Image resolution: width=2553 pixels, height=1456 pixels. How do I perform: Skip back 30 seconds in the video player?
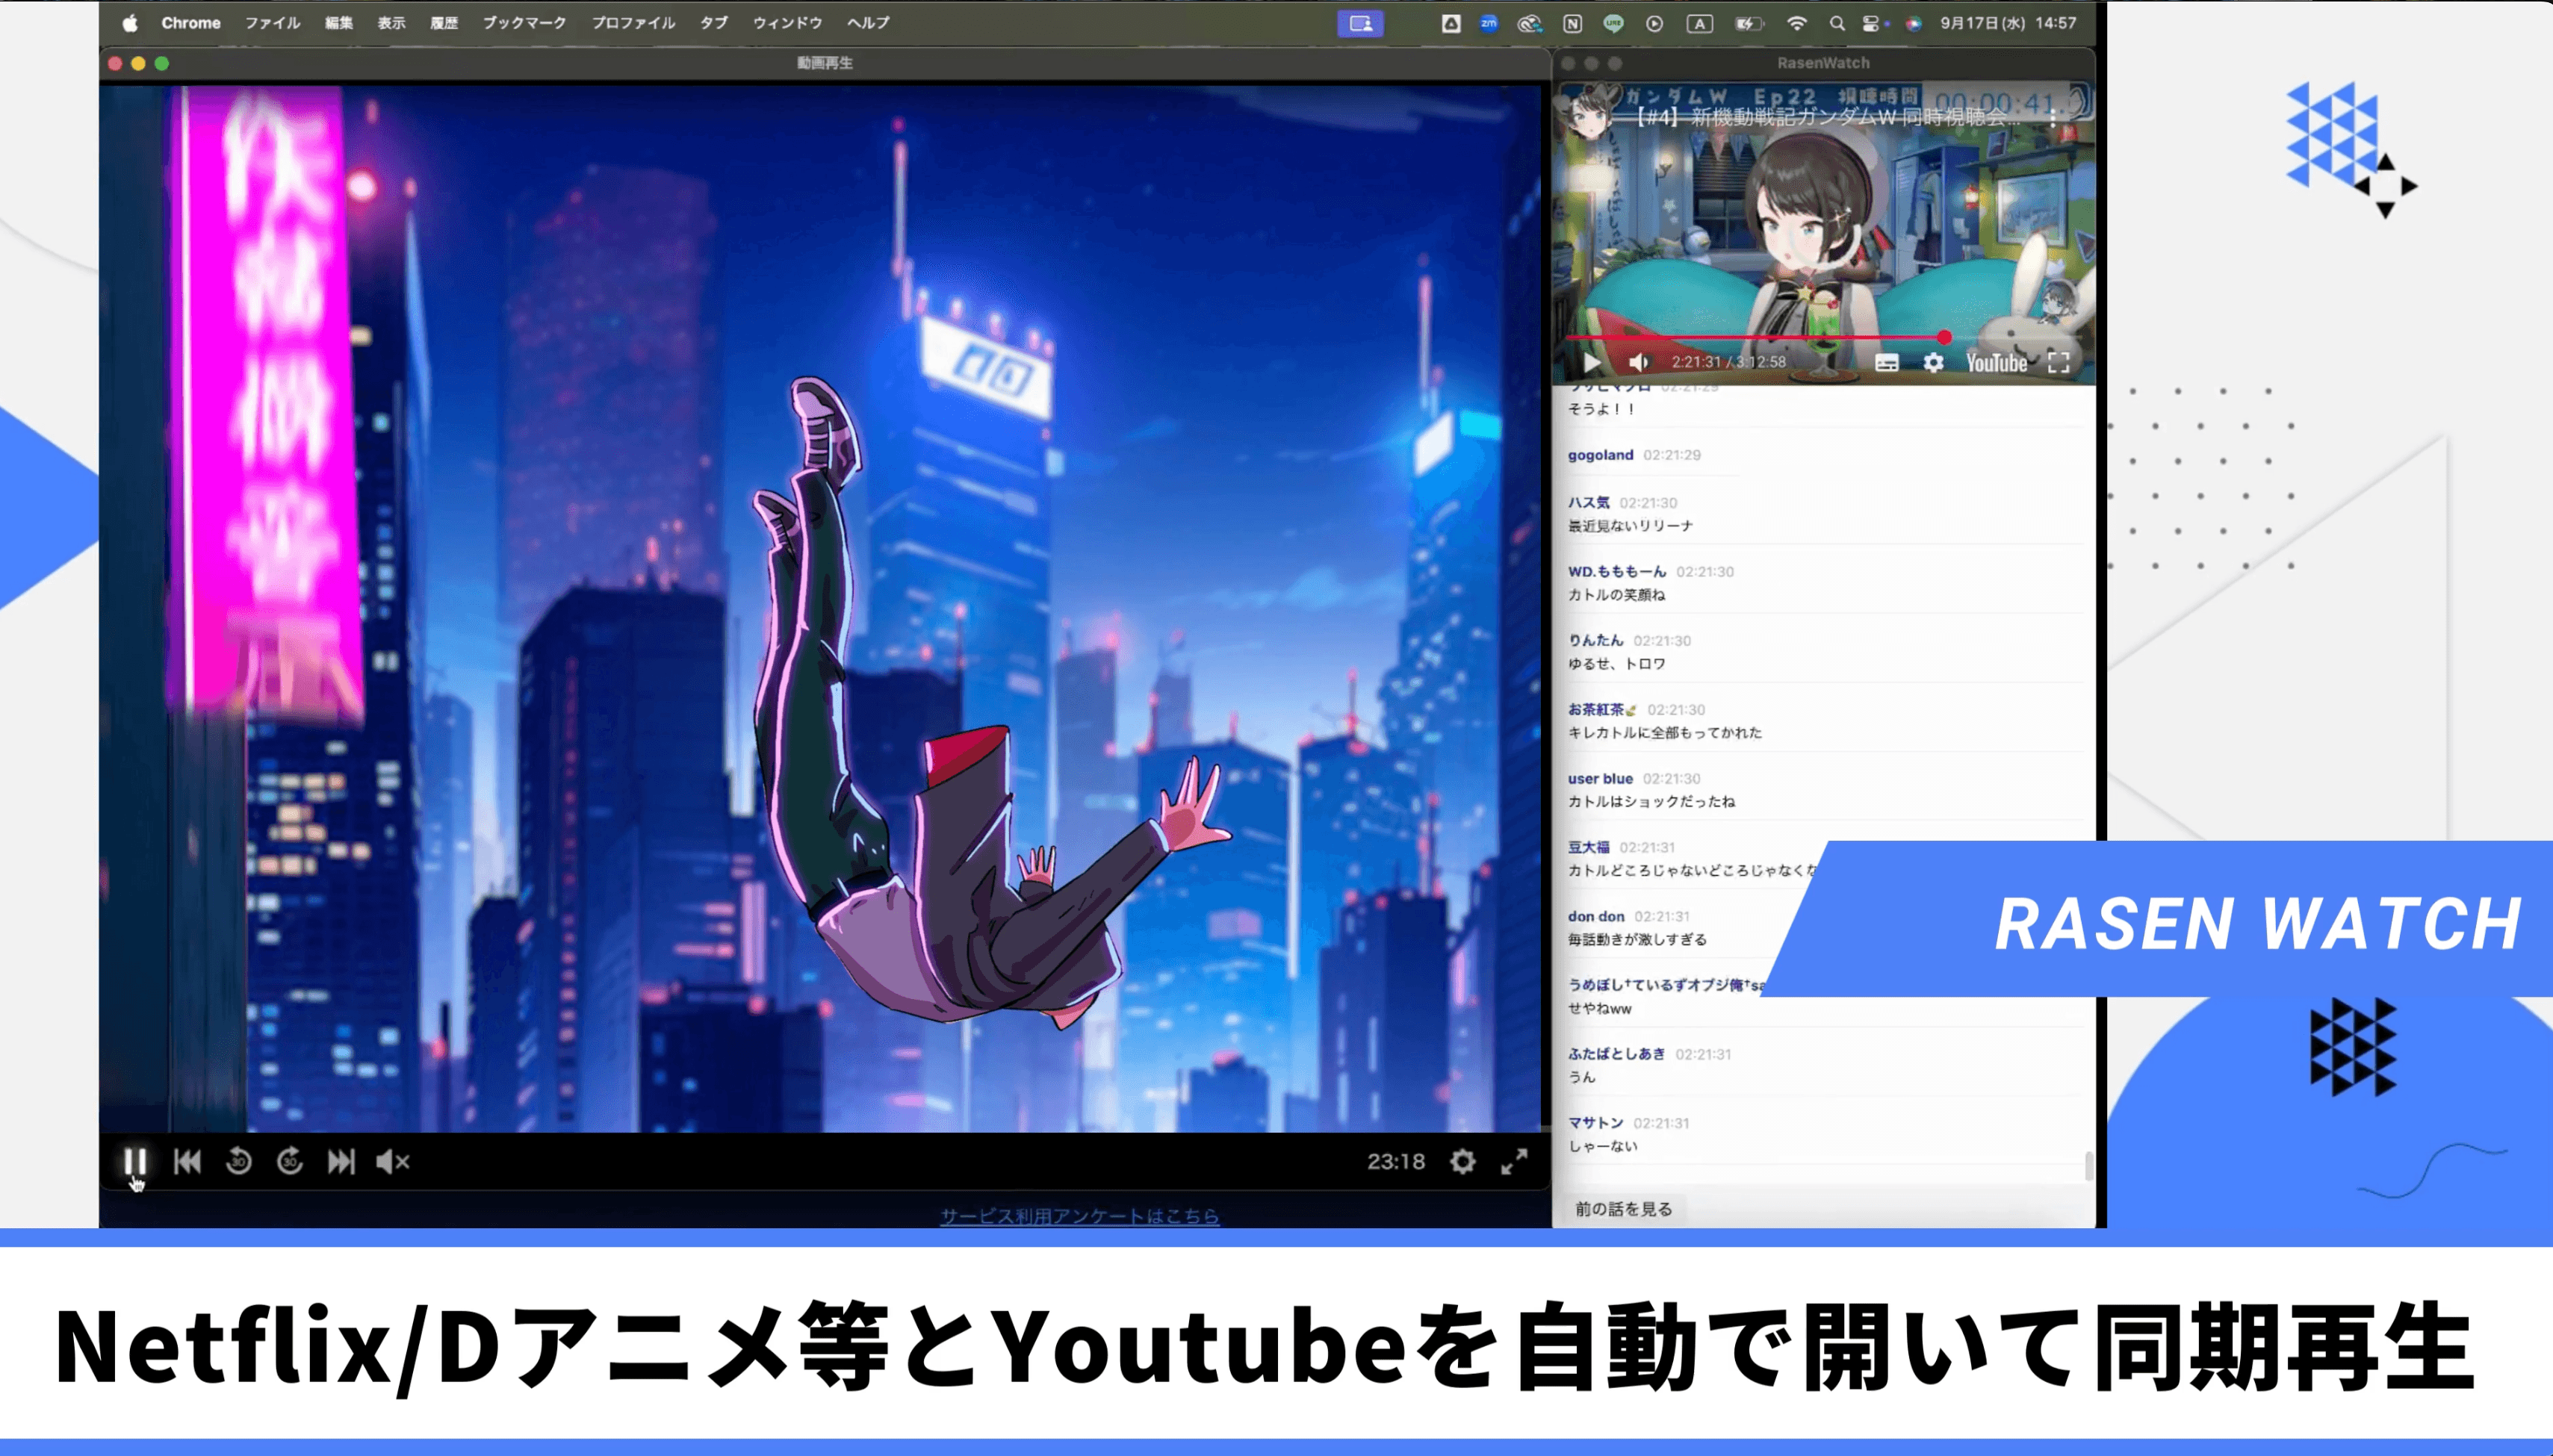coord(240,1160)
